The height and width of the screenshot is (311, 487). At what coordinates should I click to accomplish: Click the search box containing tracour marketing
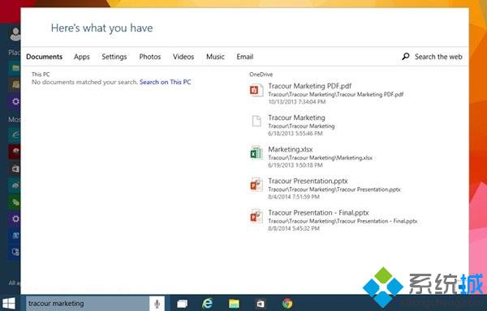coord(88,304)
